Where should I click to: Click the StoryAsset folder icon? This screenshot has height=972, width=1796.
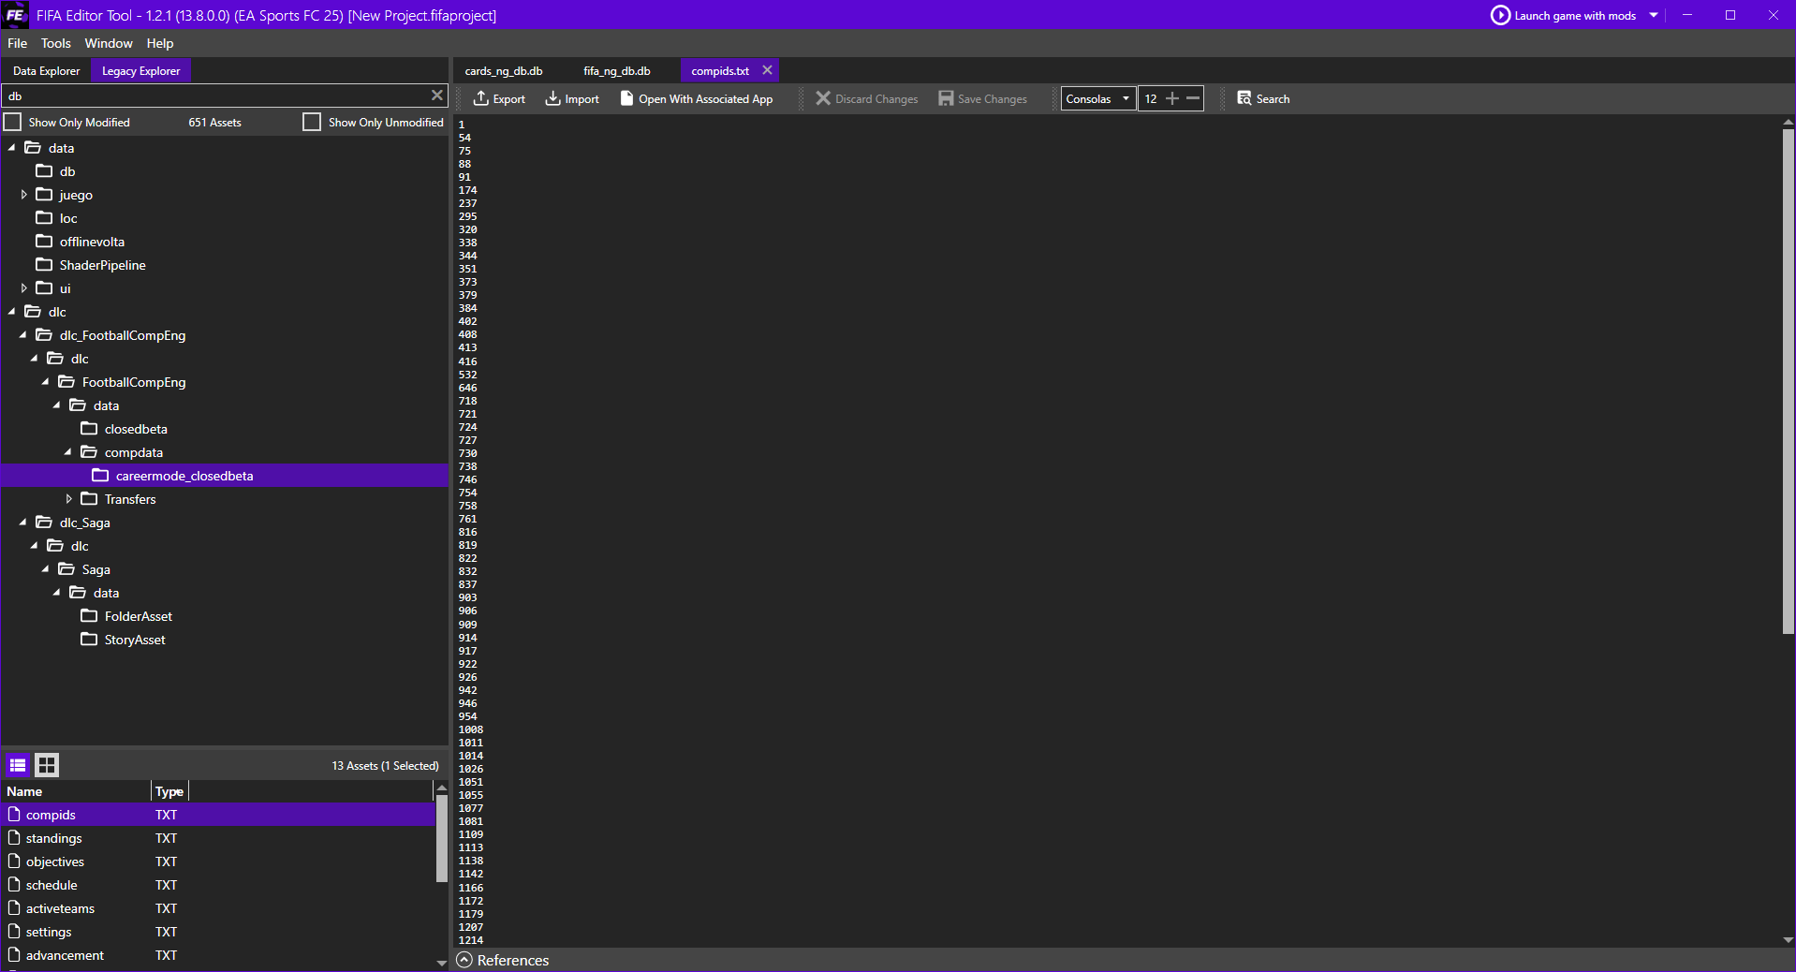click(89, 639)
